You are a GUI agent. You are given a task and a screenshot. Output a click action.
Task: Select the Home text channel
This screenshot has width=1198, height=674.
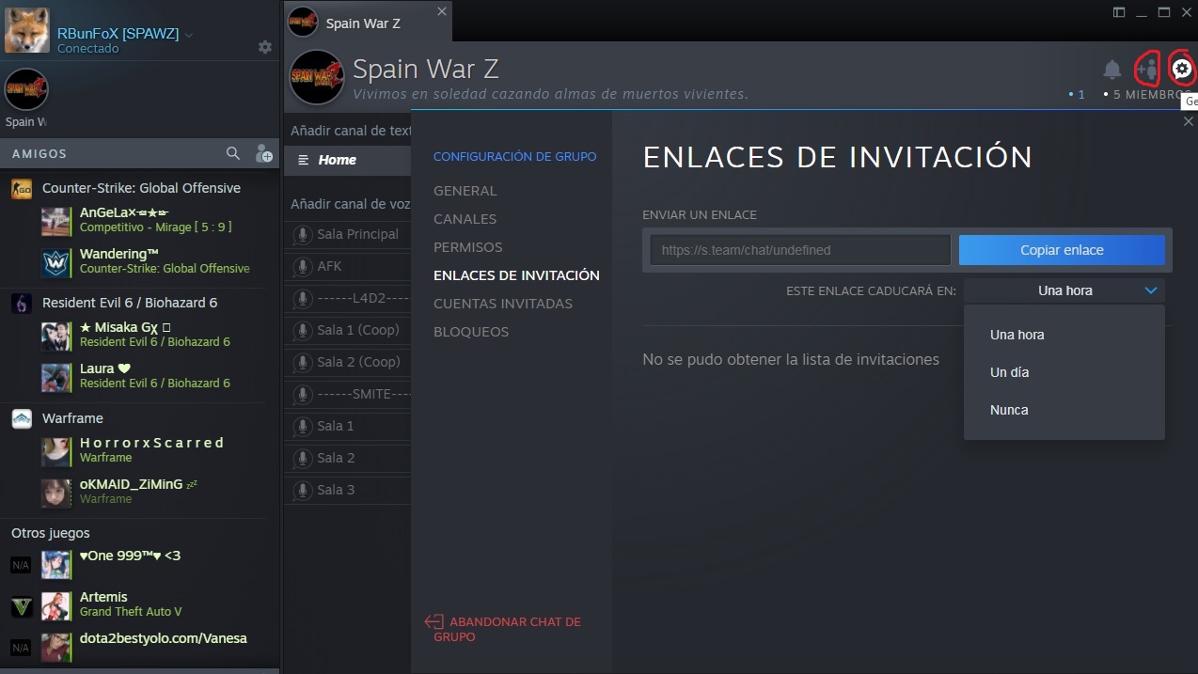347,160
